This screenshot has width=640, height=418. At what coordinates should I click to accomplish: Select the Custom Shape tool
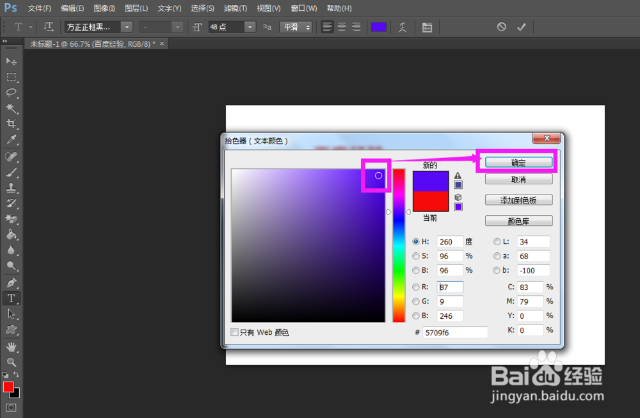point(11,330)
